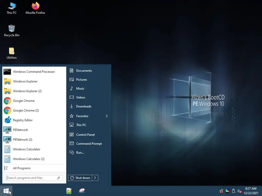Open the Run... dialog
Viewport: 262px width, 196px height.
[x=89, y=153]
